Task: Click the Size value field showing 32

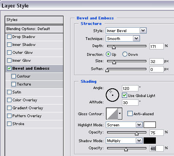Action: (157, 61)
